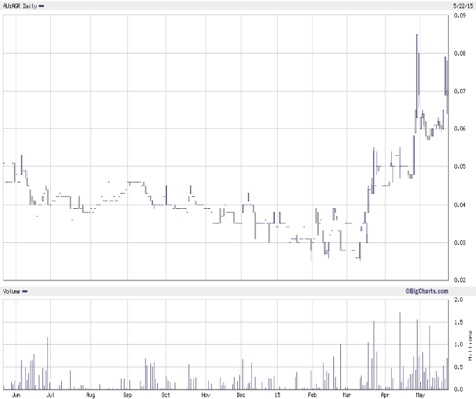Click the Volume panel label text

point(11,291)
